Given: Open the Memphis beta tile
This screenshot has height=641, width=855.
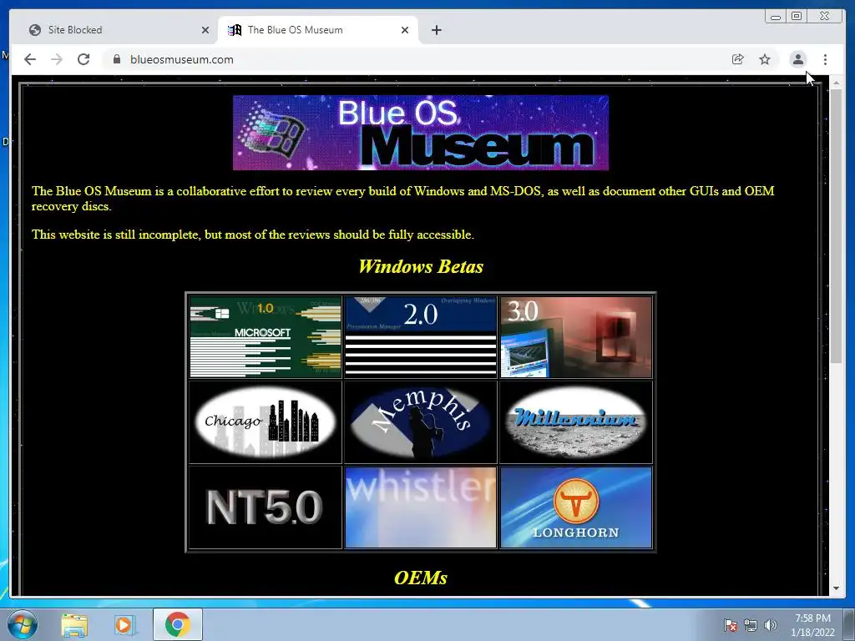Looking at the screenshot, I should tap(421, 421).
